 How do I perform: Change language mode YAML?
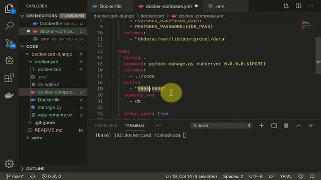click(x=285, y=176)
